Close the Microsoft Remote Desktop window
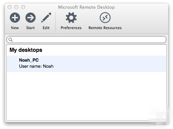Screen dimensions: 173x129 [x=9, y=7]
